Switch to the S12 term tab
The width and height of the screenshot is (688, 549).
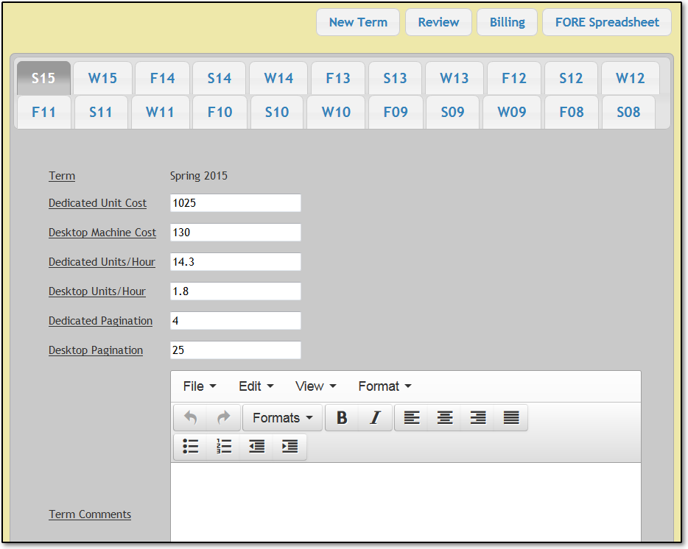[571, 78]
